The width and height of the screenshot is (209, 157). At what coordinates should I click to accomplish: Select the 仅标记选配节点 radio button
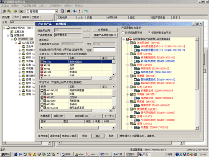[x=123, y=33]
